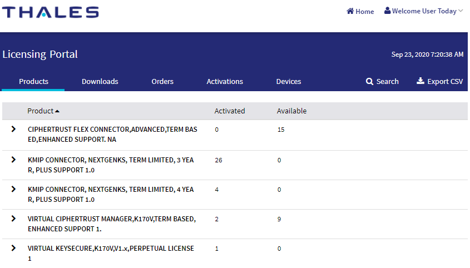Open the Orders tab
Image resolution: width=470 pixels, height=268 pixels.
coord(162,82)
